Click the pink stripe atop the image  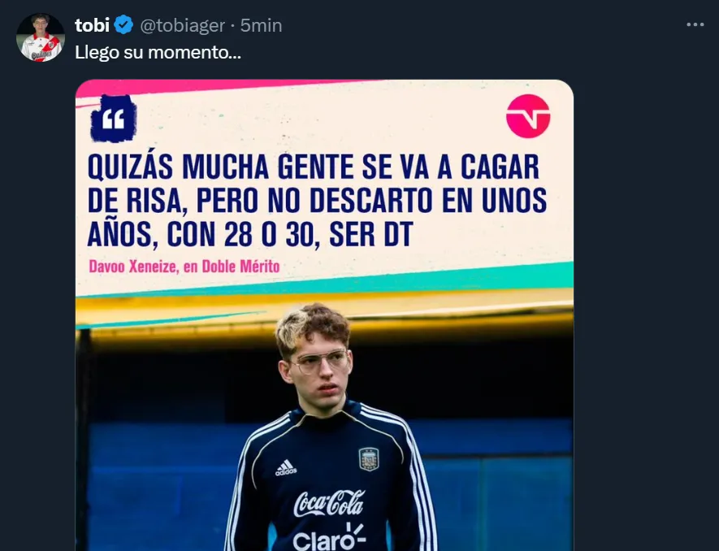point(203,86)
